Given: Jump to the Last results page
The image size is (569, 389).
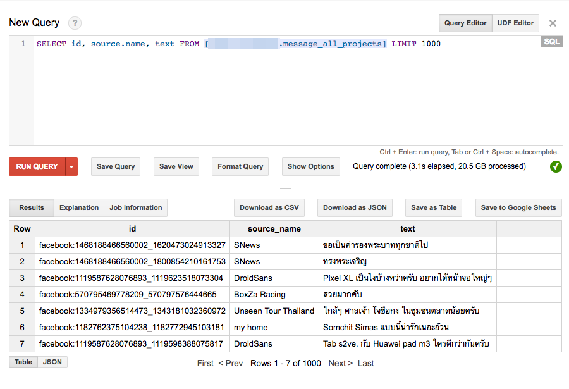Looking at the screenshot, I should 365,363.
